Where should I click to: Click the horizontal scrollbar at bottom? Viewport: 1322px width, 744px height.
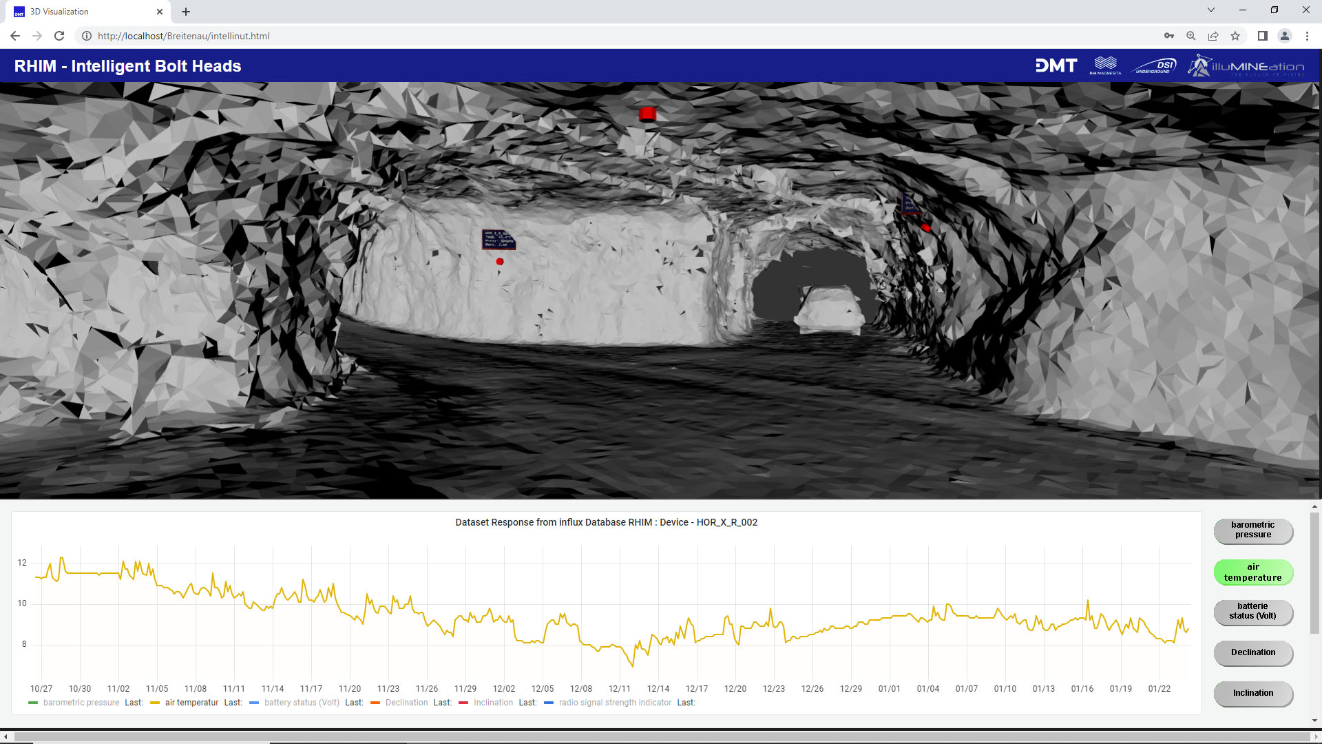(661, 737)
